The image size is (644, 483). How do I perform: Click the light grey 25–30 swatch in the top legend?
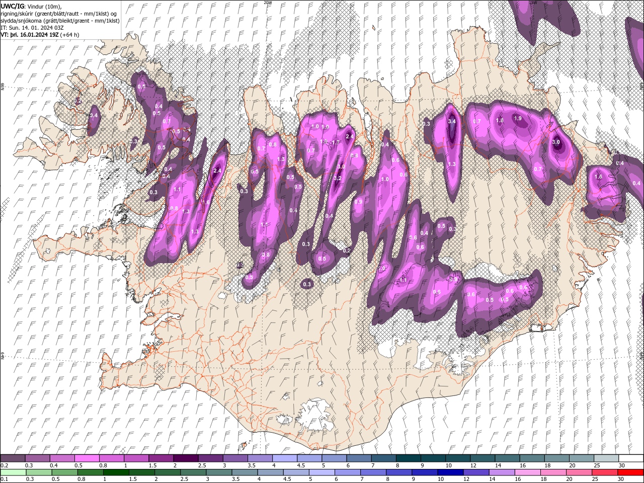click(x=606, y=458)
